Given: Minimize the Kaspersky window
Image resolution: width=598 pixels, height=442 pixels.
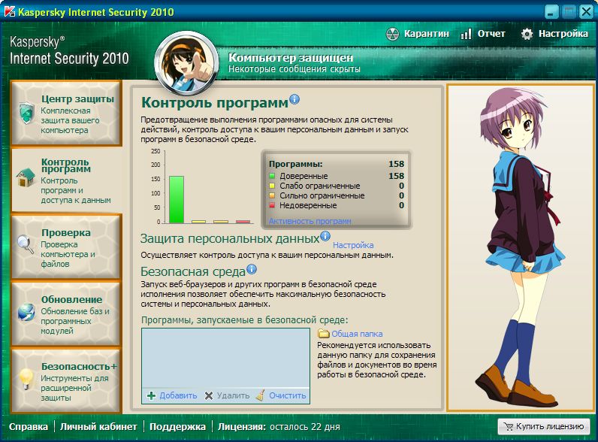Looking at the screenshot, I should [551, 11].
